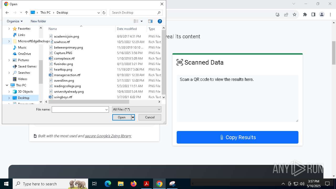Expand the Favorites tree node
This screenshot has height=189, width=336.
pos(9,29)
